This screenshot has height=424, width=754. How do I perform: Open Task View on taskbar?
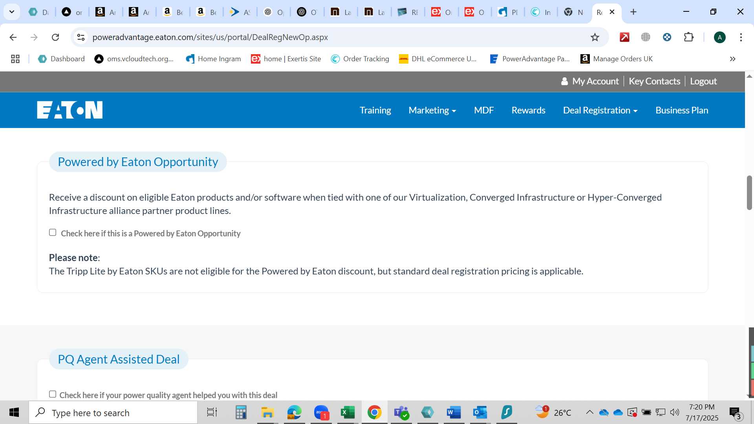[x=212, y=413]
